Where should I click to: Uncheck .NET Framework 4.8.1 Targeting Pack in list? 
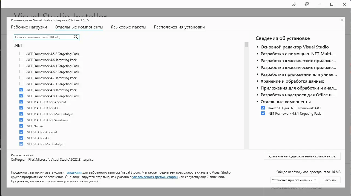21,96
